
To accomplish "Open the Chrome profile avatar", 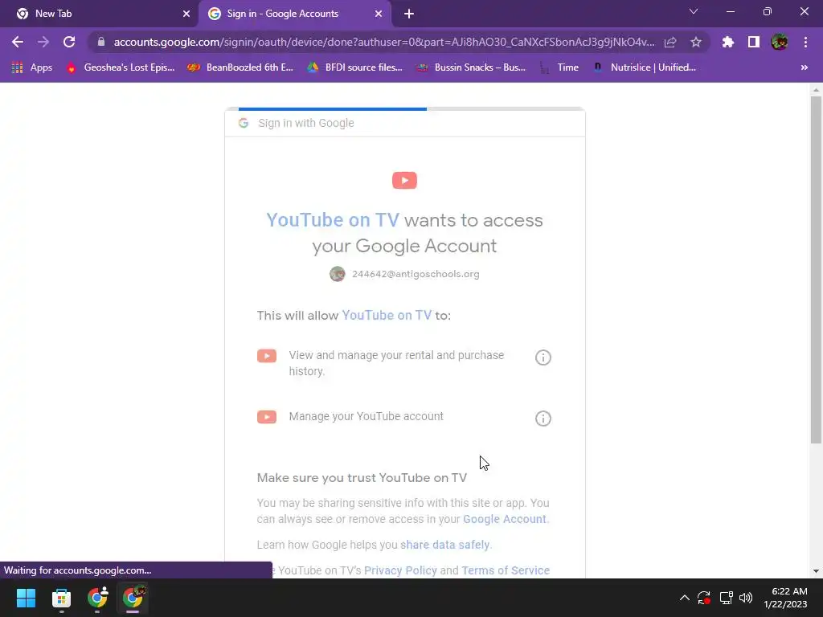I will 780,42.
